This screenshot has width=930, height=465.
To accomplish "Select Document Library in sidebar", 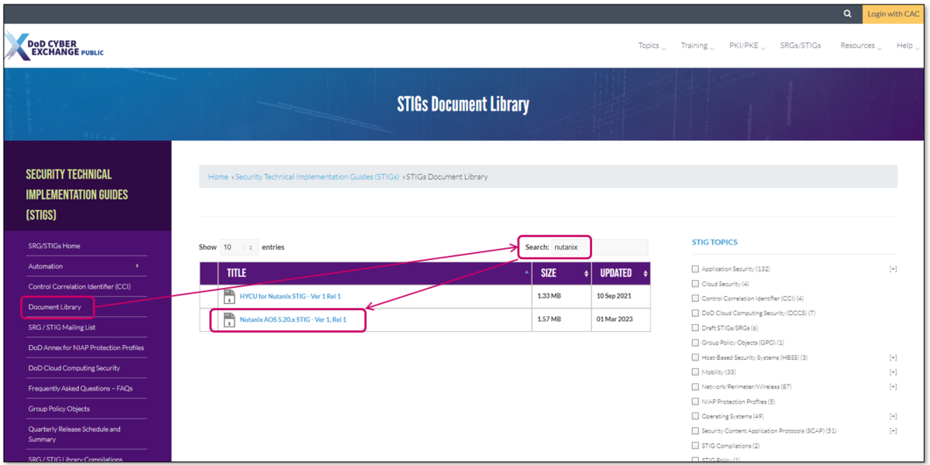I will pos(55,307).
